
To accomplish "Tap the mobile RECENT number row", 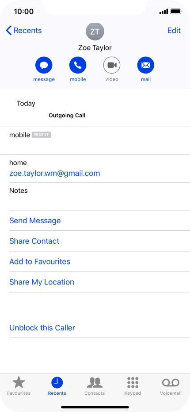I will pyautogui.click(x=95, y=141).
